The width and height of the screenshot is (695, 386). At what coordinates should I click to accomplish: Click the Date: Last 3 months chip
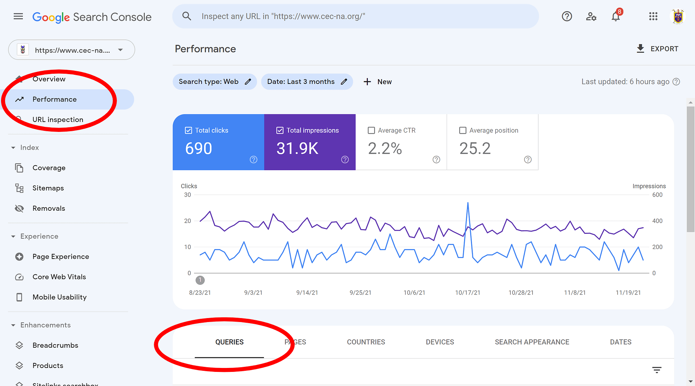point(307,82)
